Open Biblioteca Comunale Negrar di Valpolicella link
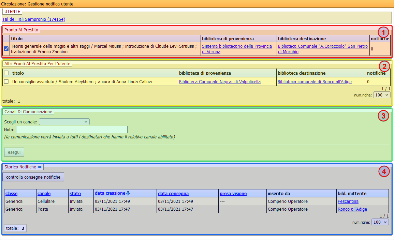394x240 pixels. [219, 82]
